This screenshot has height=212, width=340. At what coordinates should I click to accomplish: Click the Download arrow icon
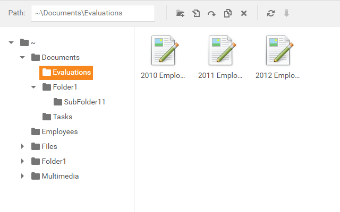[x=287, y=13]
